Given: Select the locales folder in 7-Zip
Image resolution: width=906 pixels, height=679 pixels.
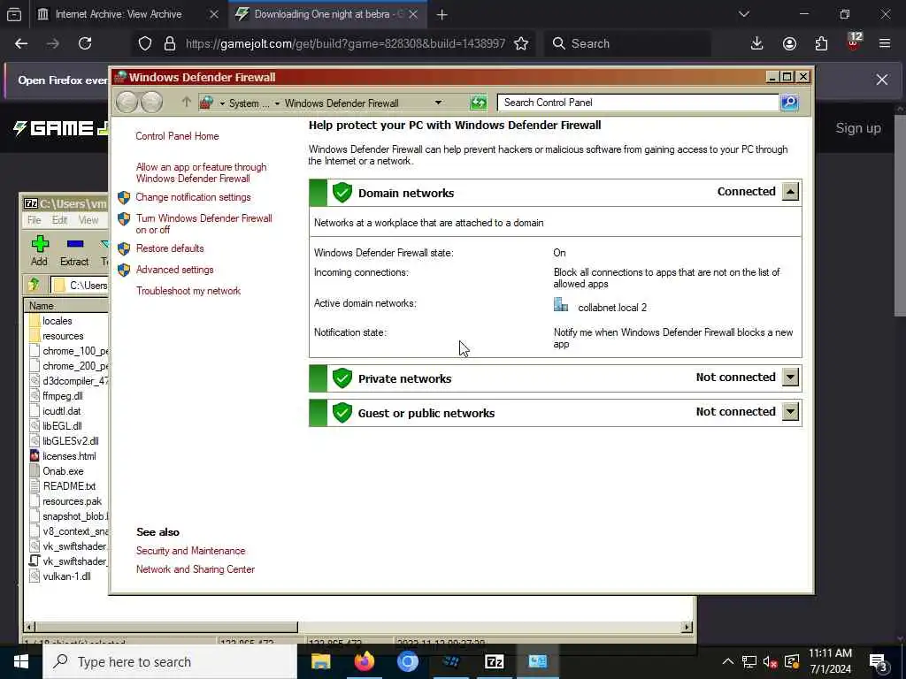Looking at the screenshot, I should (x=58, y=321).
